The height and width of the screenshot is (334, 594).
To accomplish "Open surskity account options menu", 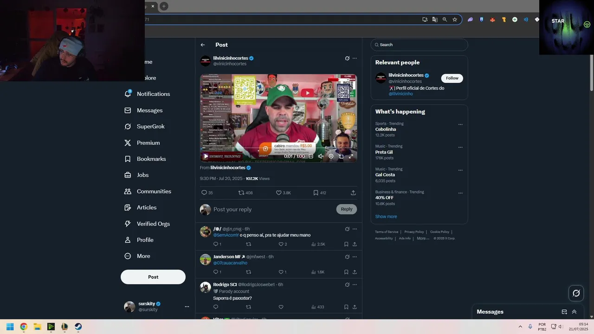I will [x=187, y=307].
